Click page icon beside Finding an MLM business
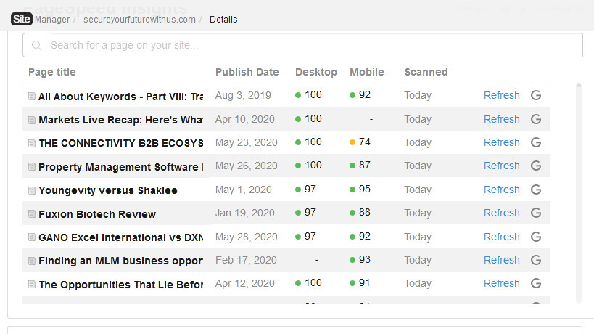The height and width of the screenshot is (334, 594). point(32,261)
